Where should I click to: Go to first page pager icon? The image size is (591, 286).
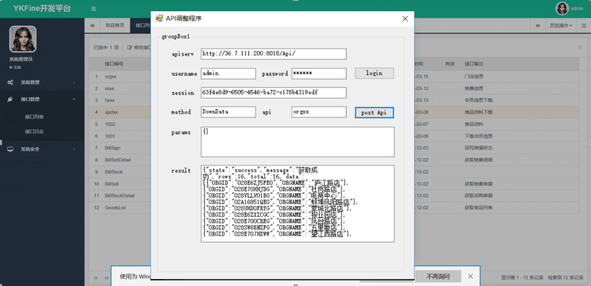96,278
